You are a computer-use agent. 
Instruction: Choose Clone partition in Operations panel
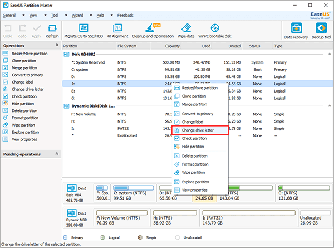tap(19, 61)
